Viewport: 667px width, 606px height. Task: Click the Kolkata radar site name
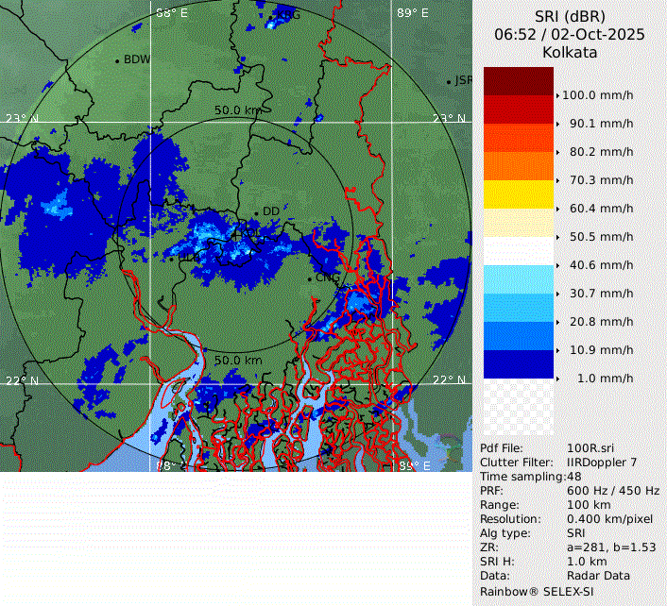[x=569, y=53]
